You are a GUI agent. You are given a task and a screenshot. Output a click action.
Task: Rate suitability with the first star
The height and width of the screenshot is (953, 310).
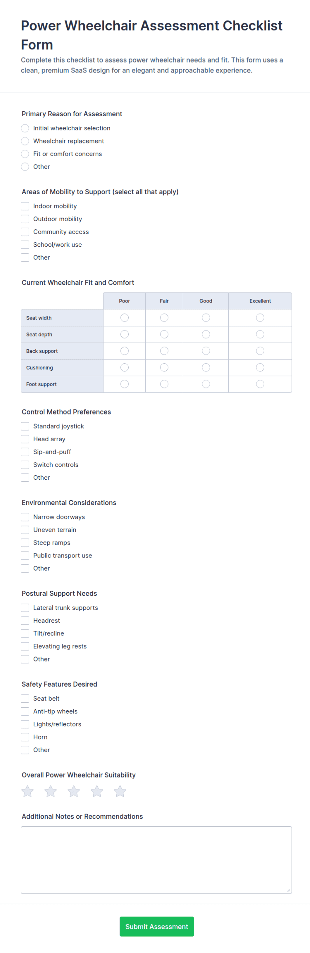[x=27, y=791]
